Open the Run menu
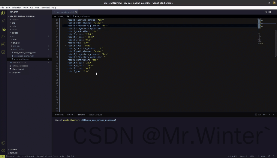The height and width of the screenshot is (158, 277). click(x=37, y=7)
